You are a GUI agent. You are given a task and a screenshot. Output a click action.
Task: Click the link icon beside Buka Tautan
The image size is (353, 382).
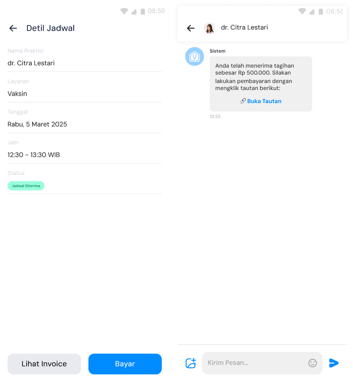[x=243, y=101]
